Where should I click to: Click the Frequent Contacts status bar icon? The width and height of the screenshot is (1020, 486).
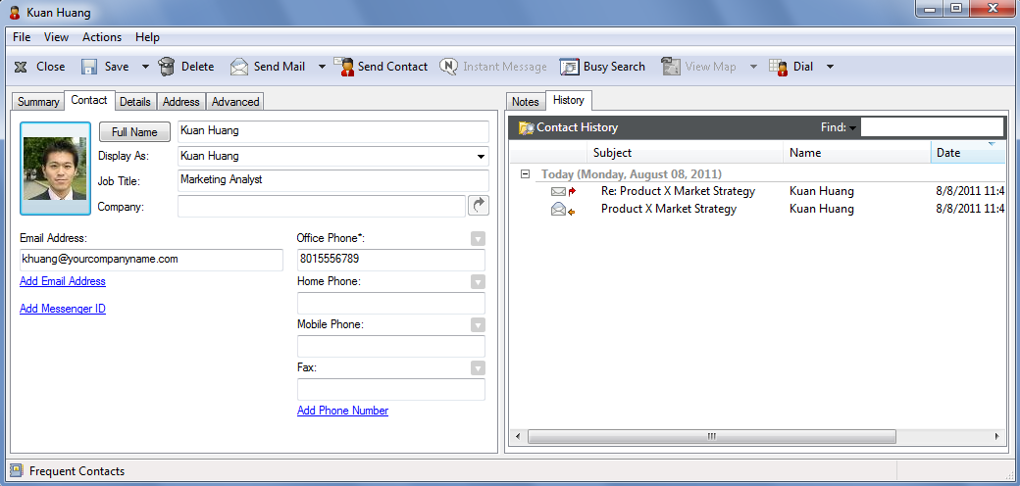click(17, 471)
